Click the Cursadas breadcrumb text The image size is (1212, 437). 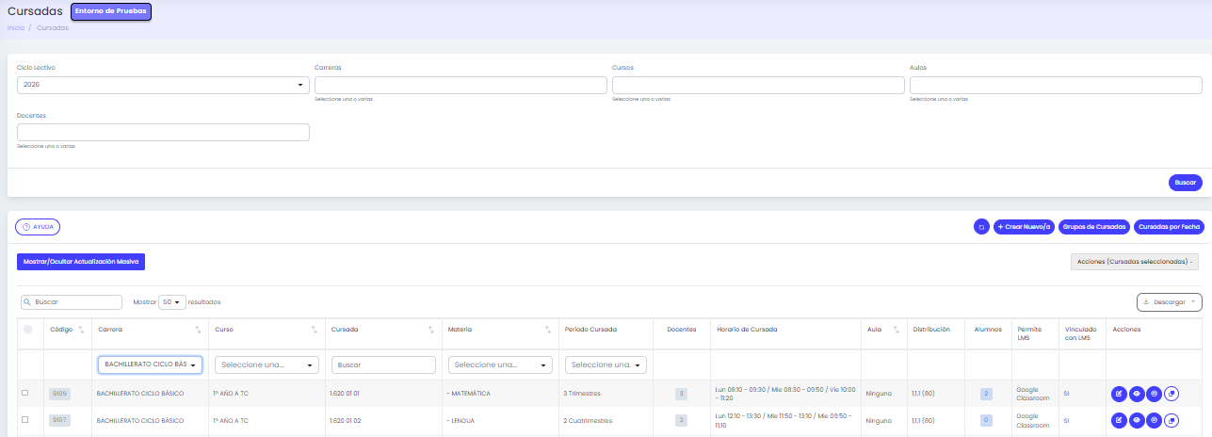(53, 28)
